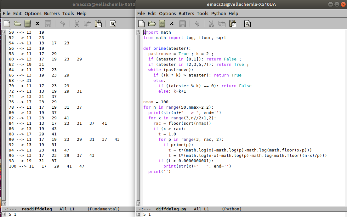Click scrollbar up arrow in diffdelog.py window

click(138, 32)
